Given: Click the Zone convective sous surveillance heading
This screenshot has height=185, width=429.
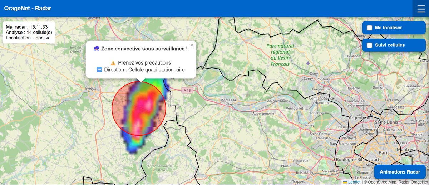Looking at the screenshot, I should point(140,48).
